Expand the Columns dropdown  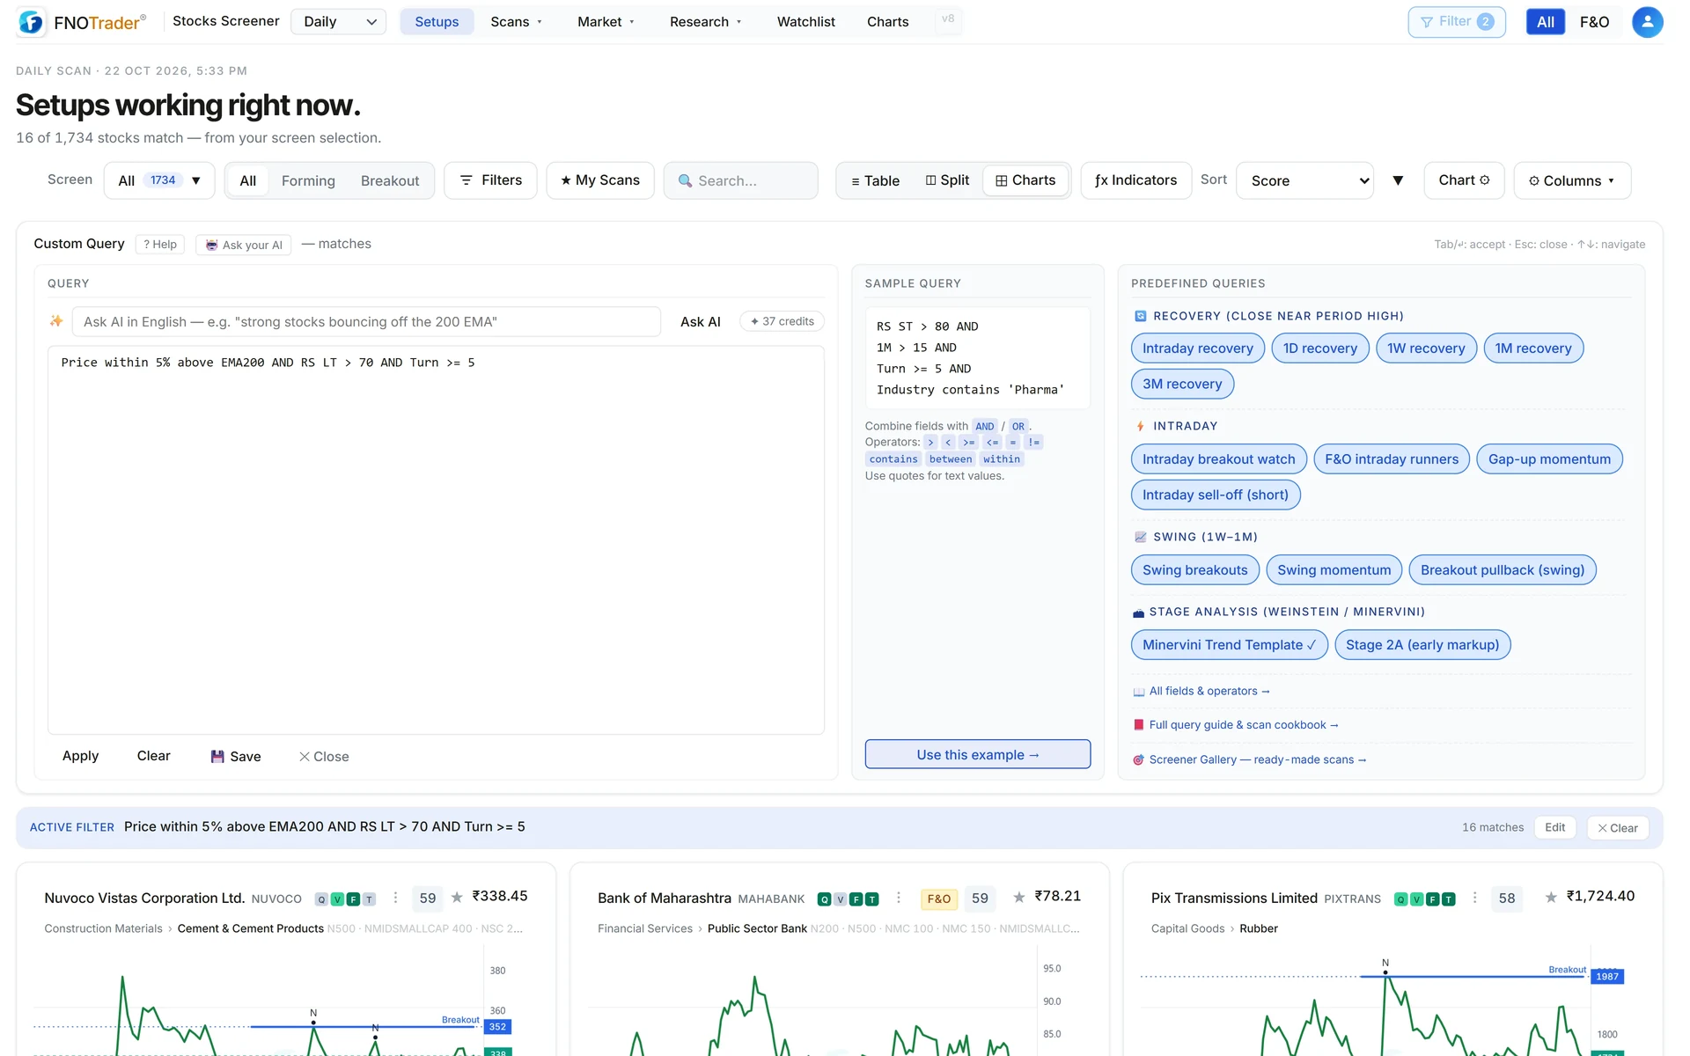1572,180
